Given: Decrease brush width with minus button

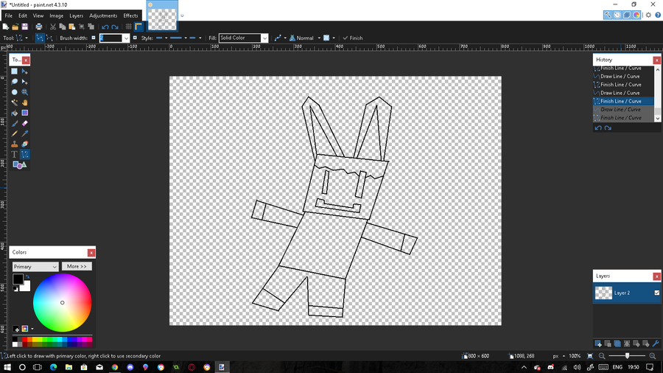Looking at the screenshot, I should (x=94, y=38).
